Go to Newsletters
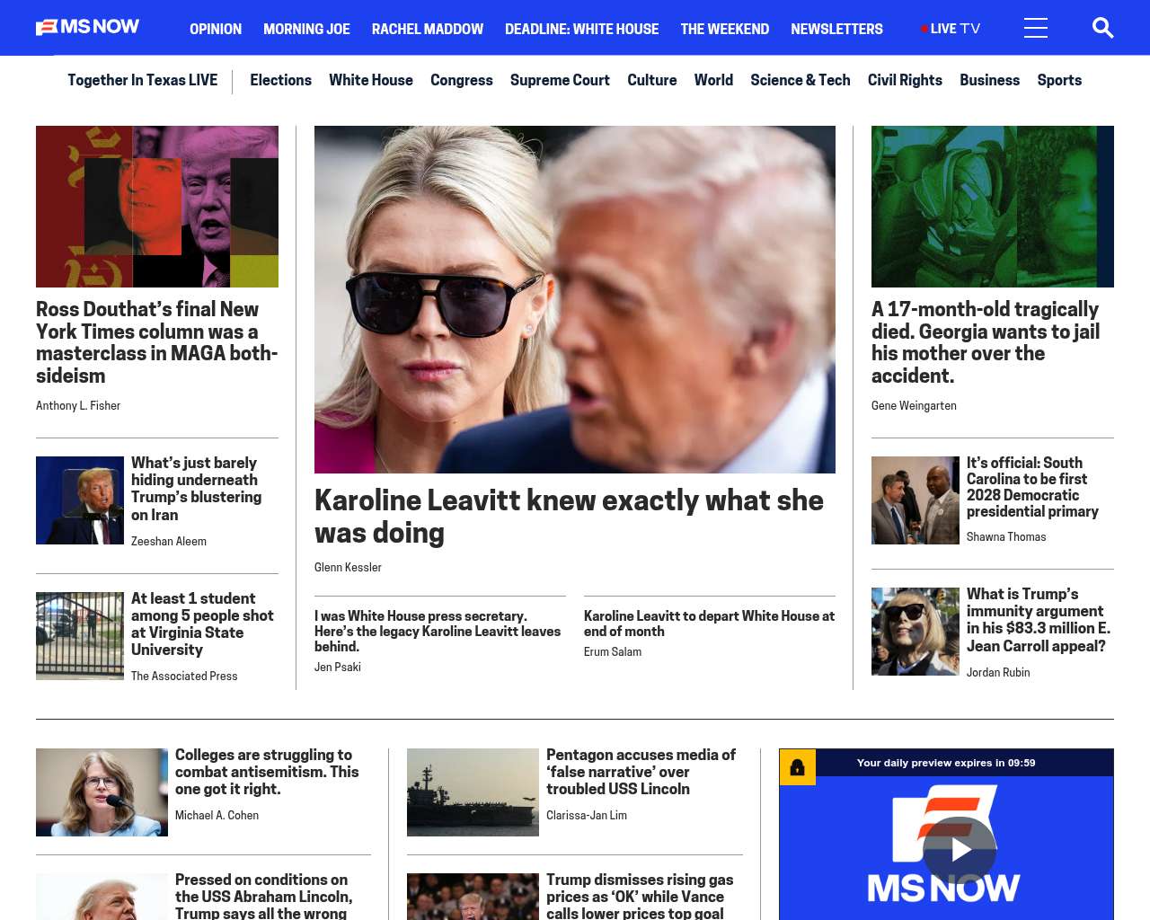The image size is (1150, 920). (x=836, y=29)
